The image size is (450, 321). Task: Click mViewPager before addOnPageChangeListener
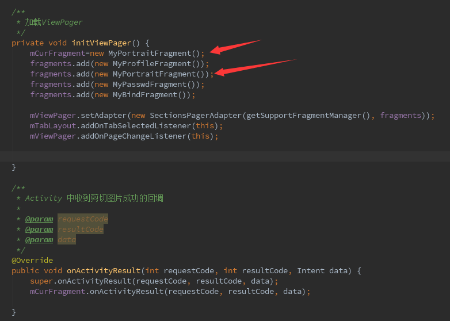[x=53, y=136]
